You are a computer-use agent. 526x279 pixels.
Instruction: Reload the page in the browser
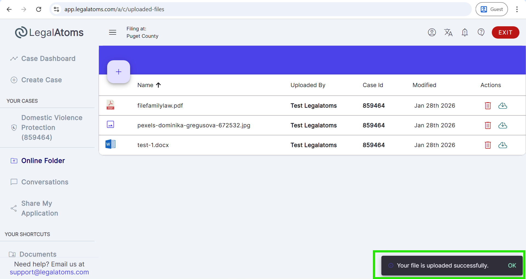pos(39,9)
